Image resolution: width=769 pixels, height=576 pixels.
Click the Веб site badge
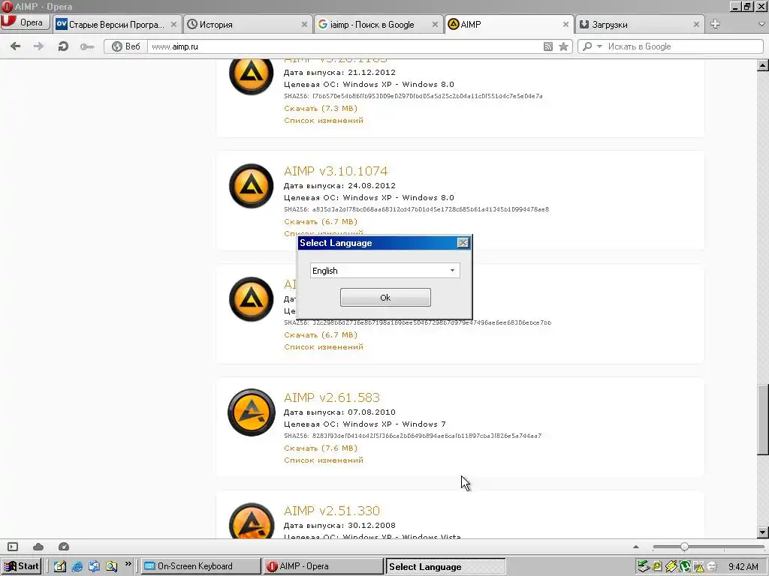(126, 46)
